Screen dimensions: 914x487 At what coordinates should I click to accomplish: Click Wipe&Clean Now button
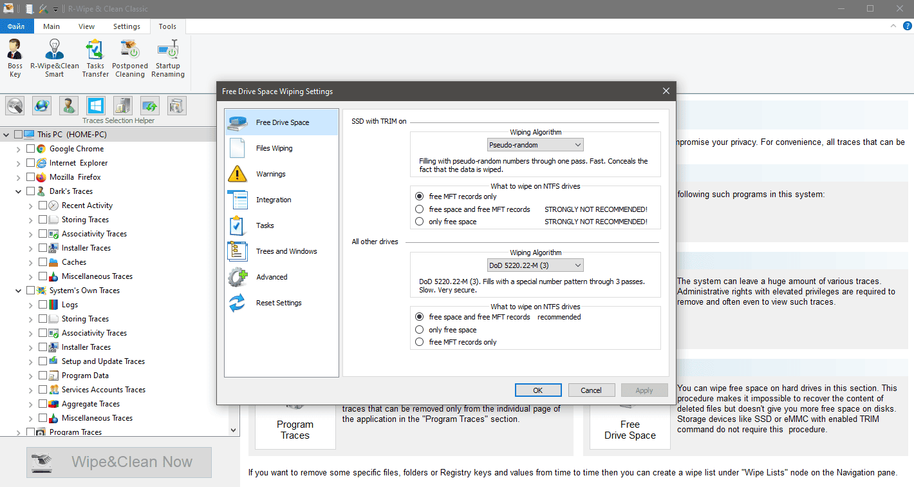tap(119, 462)
